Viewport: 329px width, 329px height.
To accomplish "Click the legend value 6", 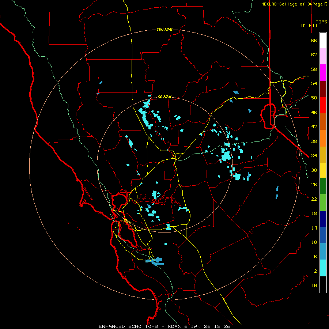I will [x=315, y=256].
